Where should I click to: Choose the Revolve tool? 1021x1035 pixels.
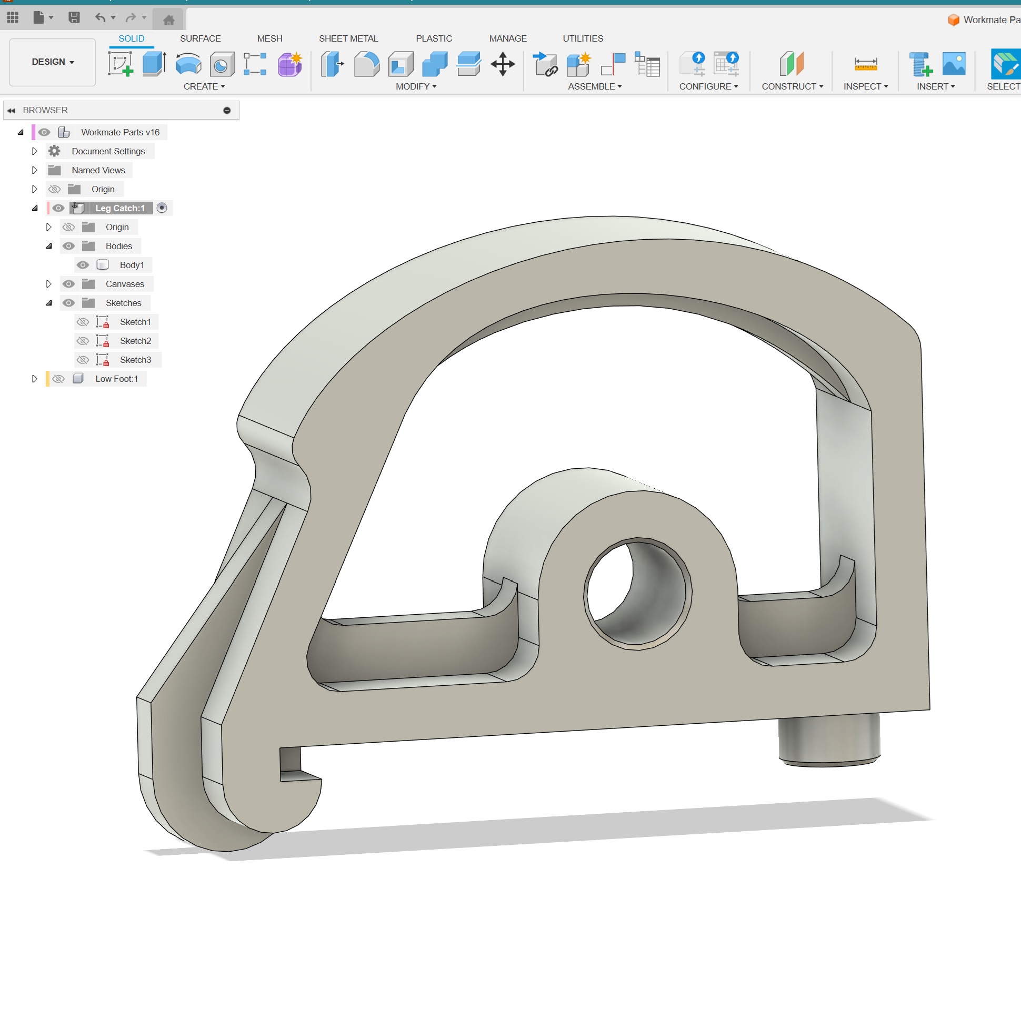click(188, 64)
